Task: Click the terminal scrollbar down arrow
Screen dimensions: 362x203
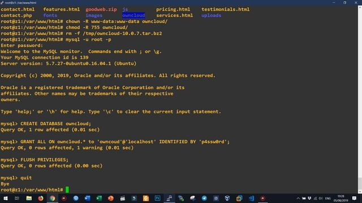Action: [360, 192]
